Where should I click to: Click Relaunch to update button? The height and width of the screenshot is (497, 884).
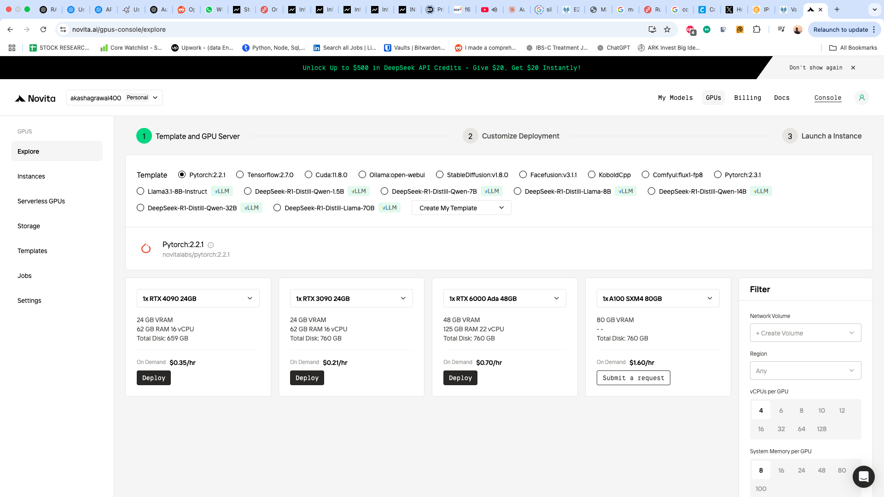click(844, 29)
